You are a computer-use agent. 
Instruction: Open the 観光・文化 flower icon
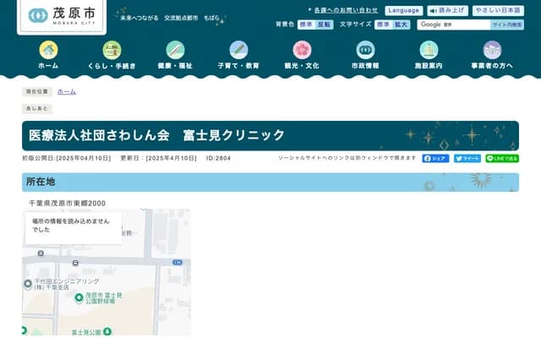click(302, 50)
